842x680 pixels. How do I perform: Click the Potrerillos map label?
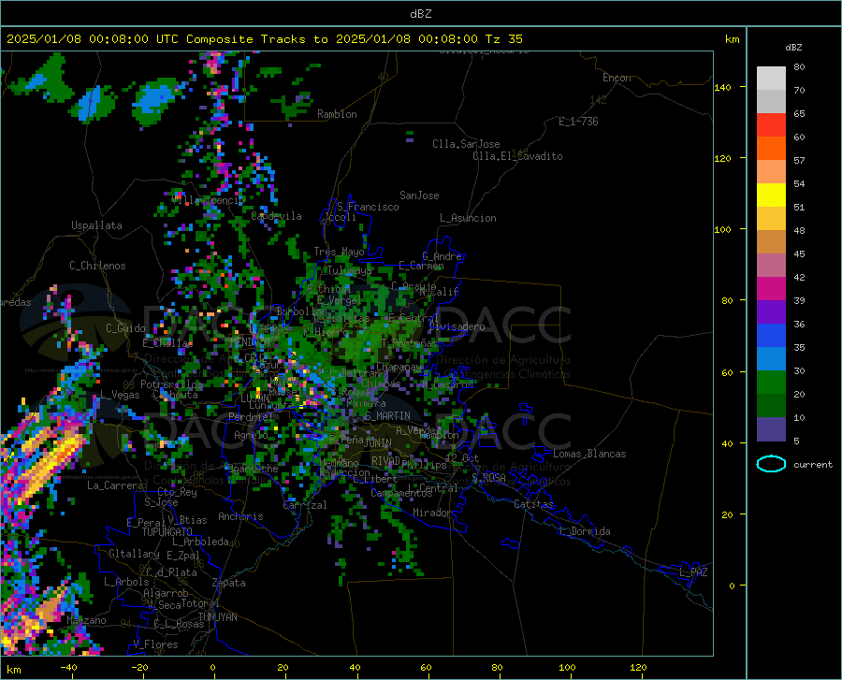coord(171,384)
